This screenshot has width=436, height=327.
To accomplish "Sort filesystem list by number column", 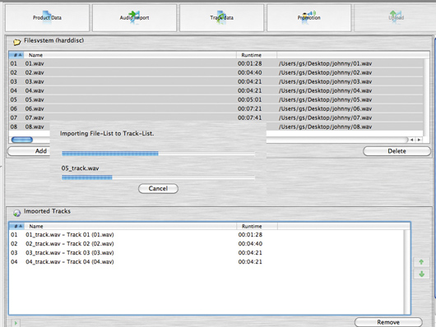I will 16,55.
